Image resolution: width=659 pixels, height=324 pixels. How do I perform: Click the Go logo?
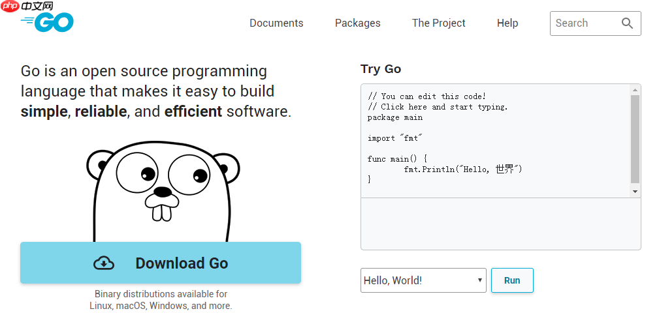(47, 22)
